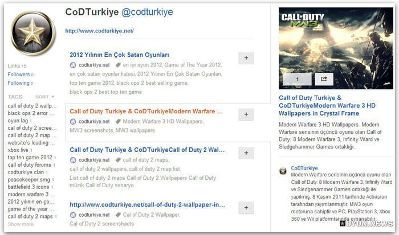Click codturkiye.net source in the Modern Warfare entry
Image resolution: width=399 pixels, height=235 pixels.
[x=94, y=122]
